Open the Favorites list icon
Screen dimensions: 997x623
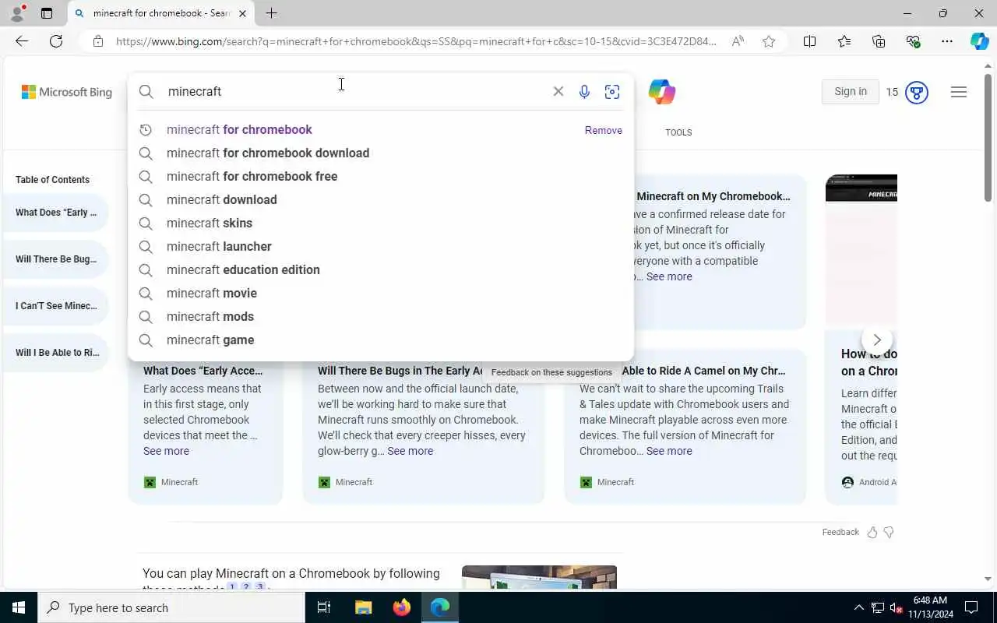(844, 41)
